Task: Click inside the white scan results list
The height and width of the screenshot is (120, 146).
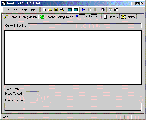Action: click(73, 57)
